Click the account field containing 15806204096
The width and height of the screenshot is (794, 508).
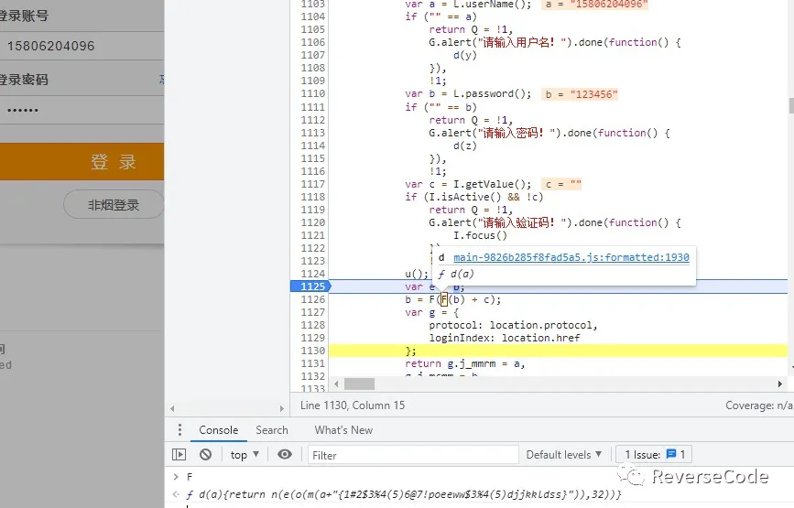click(82, 46)
